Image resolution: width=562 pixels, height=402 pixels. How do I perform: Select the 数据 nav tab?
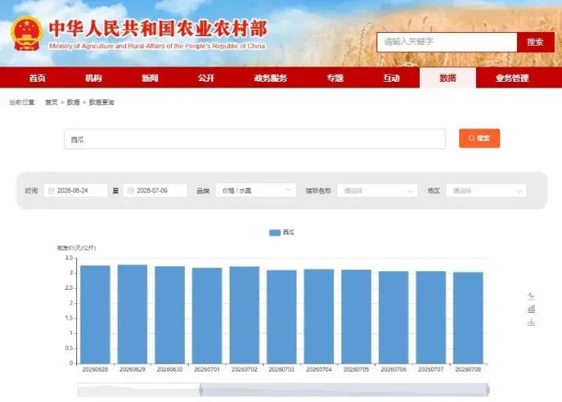[x=448, y=78]
